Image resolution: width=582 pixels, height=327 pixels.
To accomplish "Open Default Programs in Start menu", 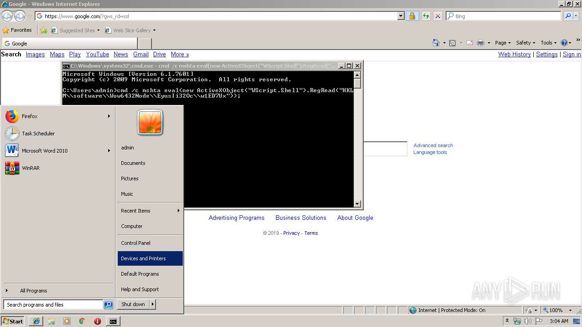I will pyautogui.click(x=150, y=274).
